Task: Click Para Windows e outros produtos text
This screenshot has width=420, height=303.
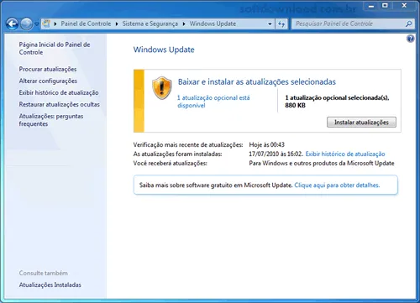Action: [x=322, y=163]
